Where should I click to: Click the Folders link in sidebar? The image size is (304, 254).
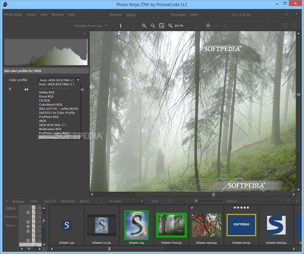point(10,208)
